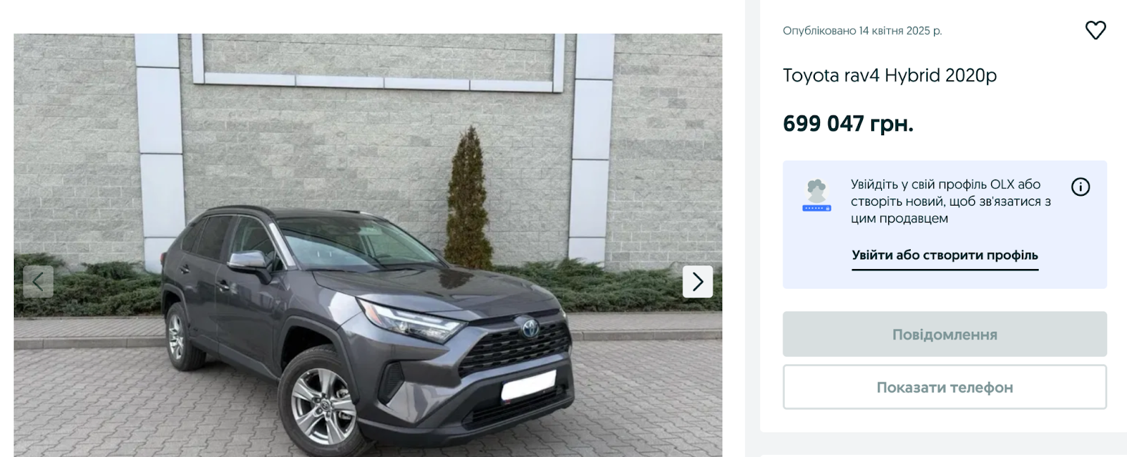The image size is (1127, 457).
Task: Click the blurred license plate in the photo
Action: (528, 386)
